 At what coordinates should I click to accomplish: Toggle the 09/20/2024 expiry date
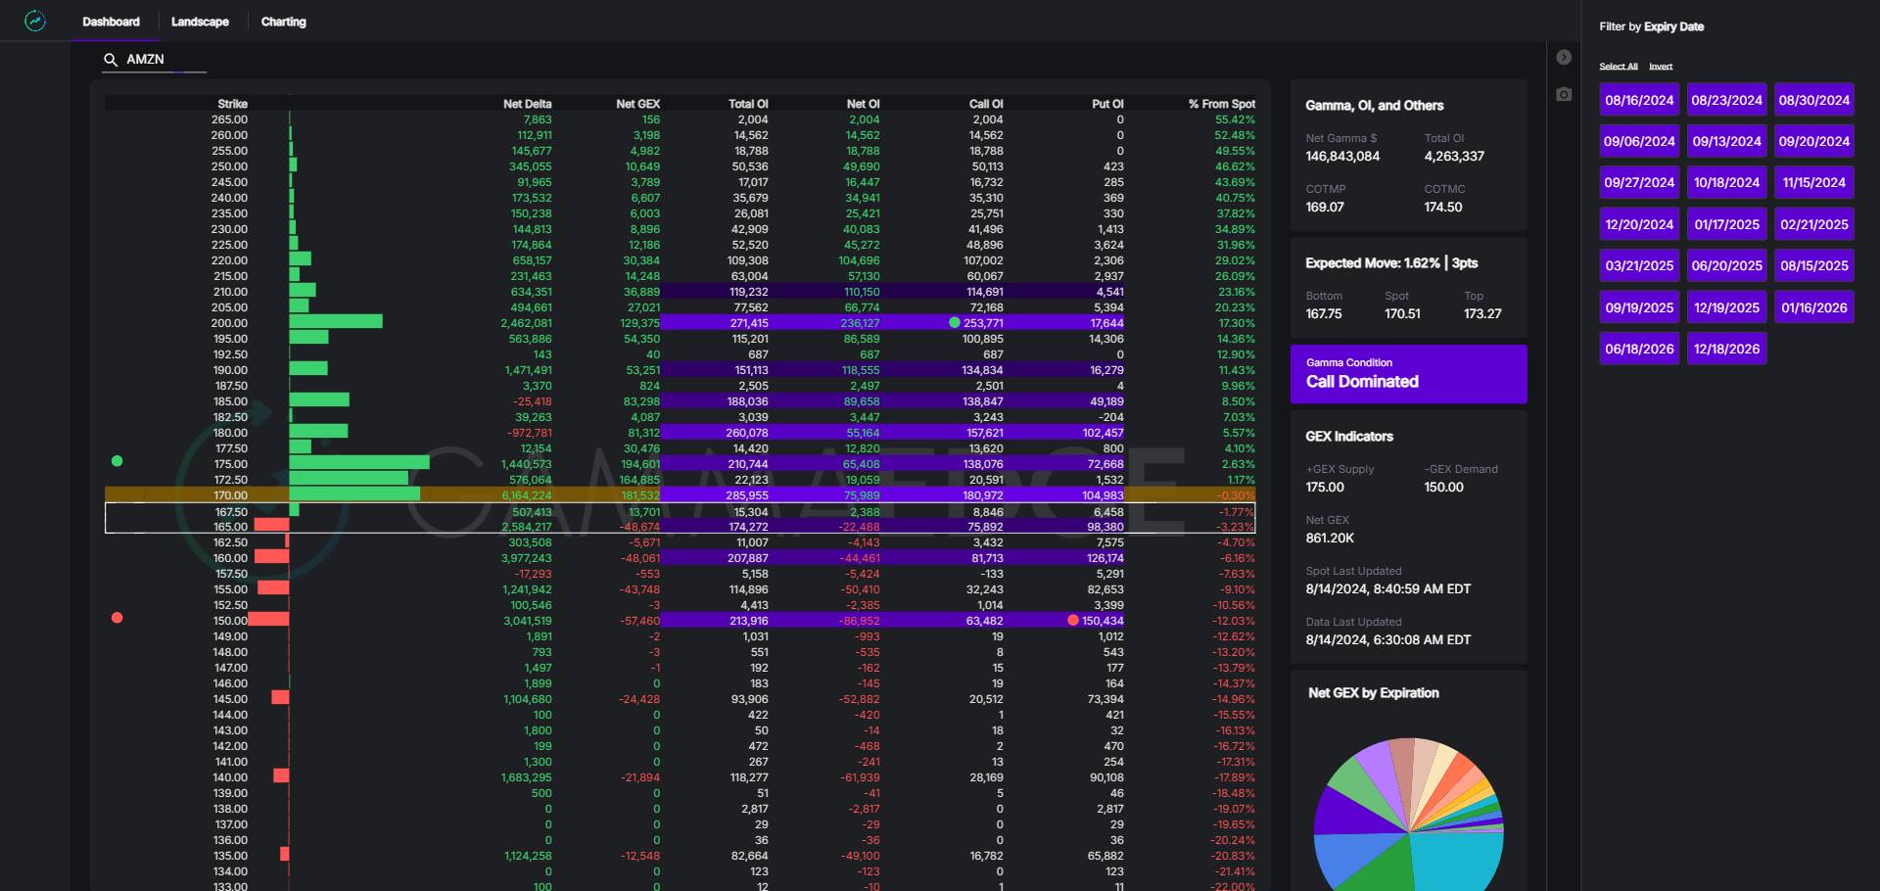pos(1813,141)
